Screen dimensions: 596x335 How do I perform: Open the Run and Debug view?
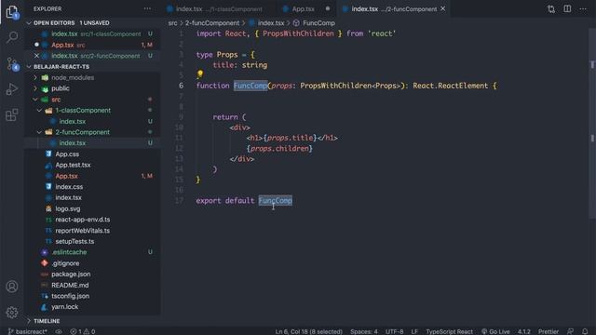coord(12,89)
